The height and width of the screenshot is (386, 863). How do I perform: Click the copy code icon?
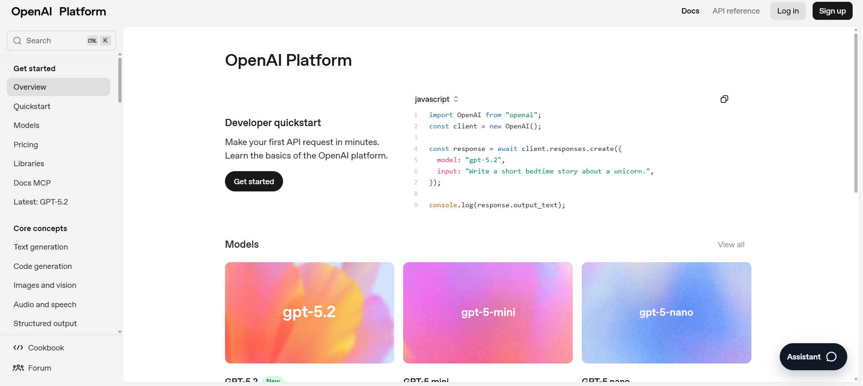click(724, 99)
